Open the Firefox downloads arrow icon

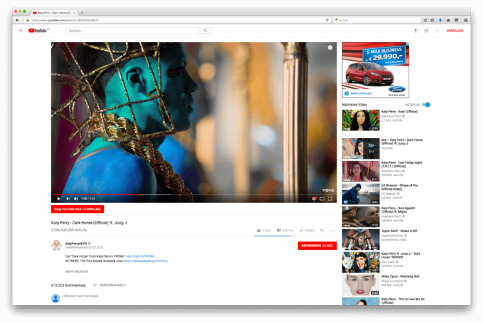[x=440, y=20]
